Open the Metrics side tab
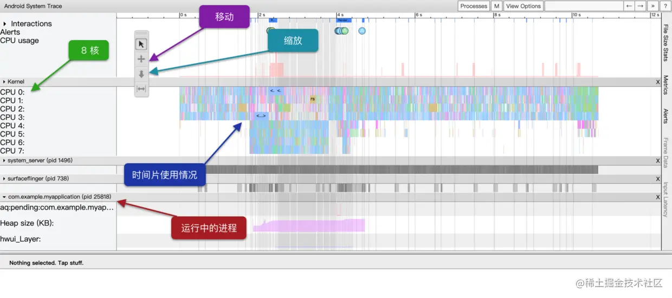Viewport: 672px width, 298px height. pyautogui.click(x=666, y=85)
